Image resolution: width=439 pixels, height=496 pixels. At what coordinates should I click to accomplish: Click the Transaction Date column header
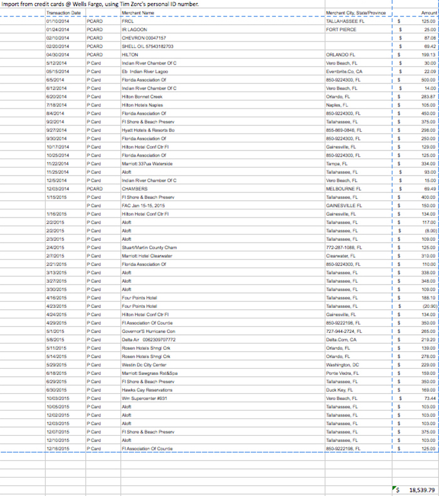click(x=63, y=13)
